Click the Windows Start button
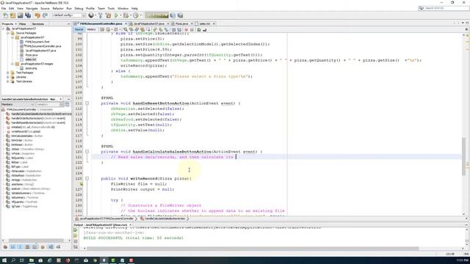This screenshot has height=264, width=470. click(4, 260)
